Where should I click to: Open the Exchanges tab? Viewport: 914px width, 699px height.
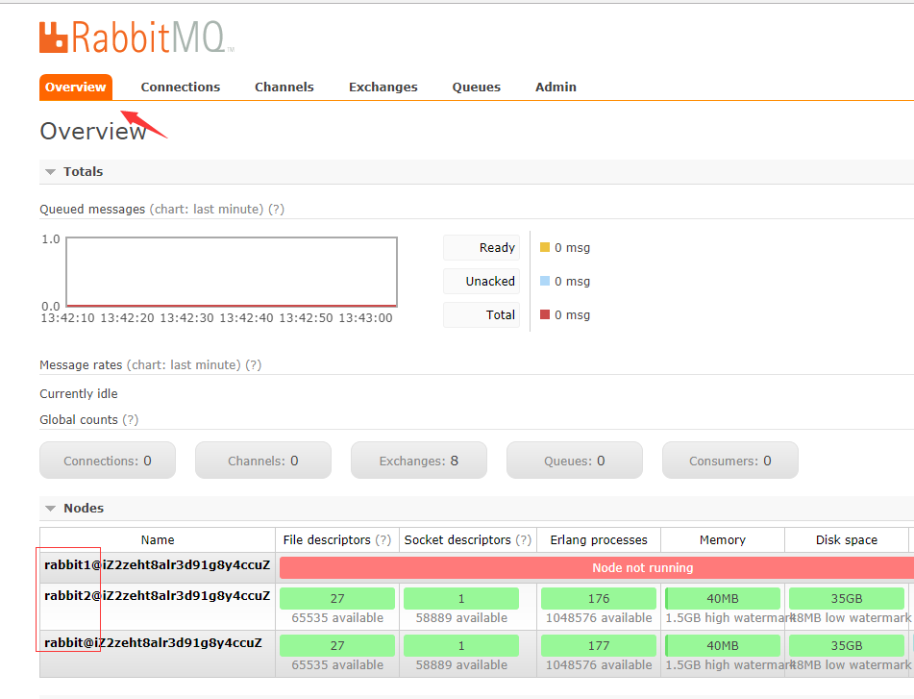tap(383, 87)
